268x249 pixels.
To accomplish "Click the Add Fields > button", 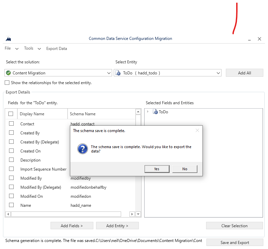I will 72,226.
